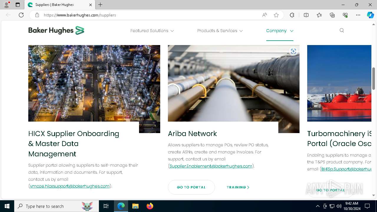Refresh the current page

(21, 15)
